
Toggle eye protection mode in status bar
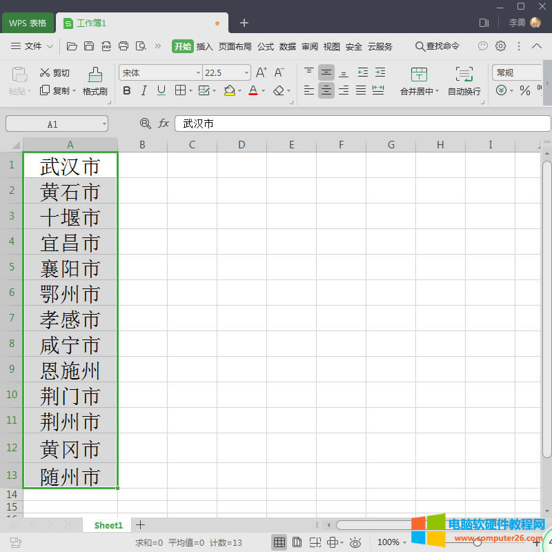355,542
